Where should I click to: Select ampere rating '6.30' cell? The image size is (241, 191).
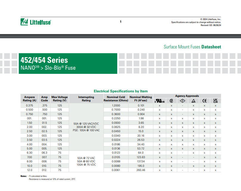coord(30,153)
